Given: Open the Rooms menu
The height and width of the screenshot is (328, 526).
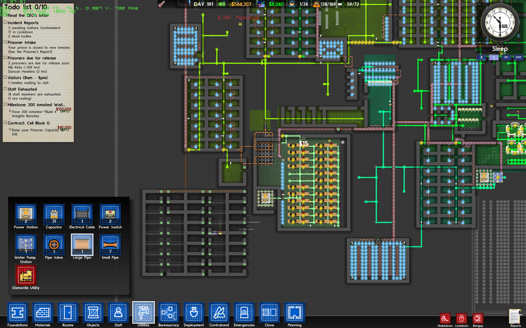Looking at the screenshot, I should [x=68, y=312].
